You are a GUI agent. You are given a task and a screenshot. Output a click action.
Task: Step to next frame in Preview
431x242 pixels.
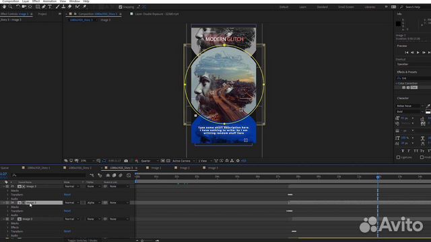[x=424, y=52]
